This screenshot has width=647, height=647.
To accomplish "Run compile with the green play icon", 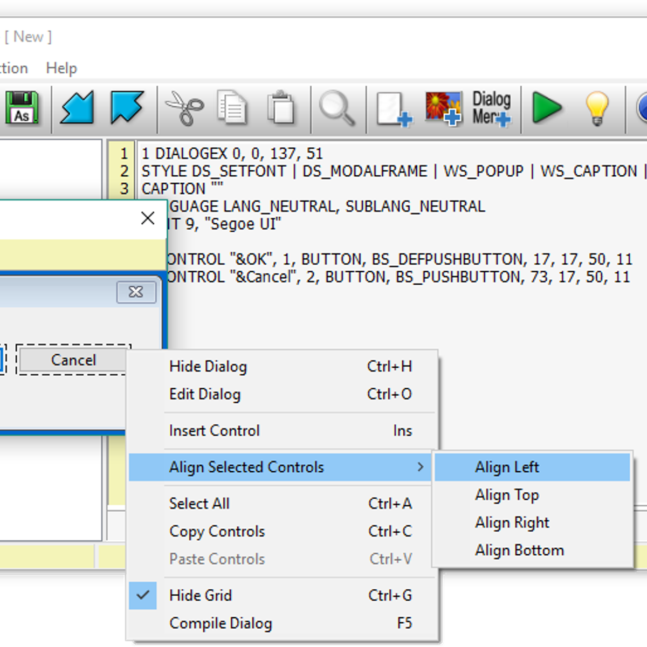I will pyautogui.click(x=546, y=108).
